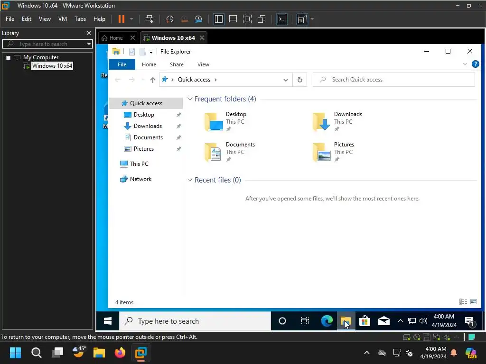
Task: Close the Windows 10 x64 VM tab
Action: [x=202, y=38]
